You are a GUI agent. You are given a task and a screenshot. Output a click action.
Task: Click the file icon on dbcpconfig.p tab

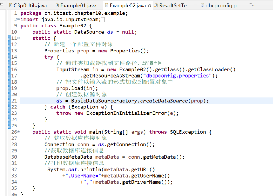click(202, 5)
